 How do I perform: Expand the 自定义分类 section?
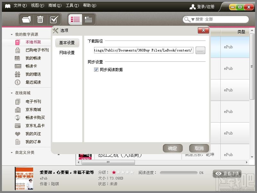point(12,152)
